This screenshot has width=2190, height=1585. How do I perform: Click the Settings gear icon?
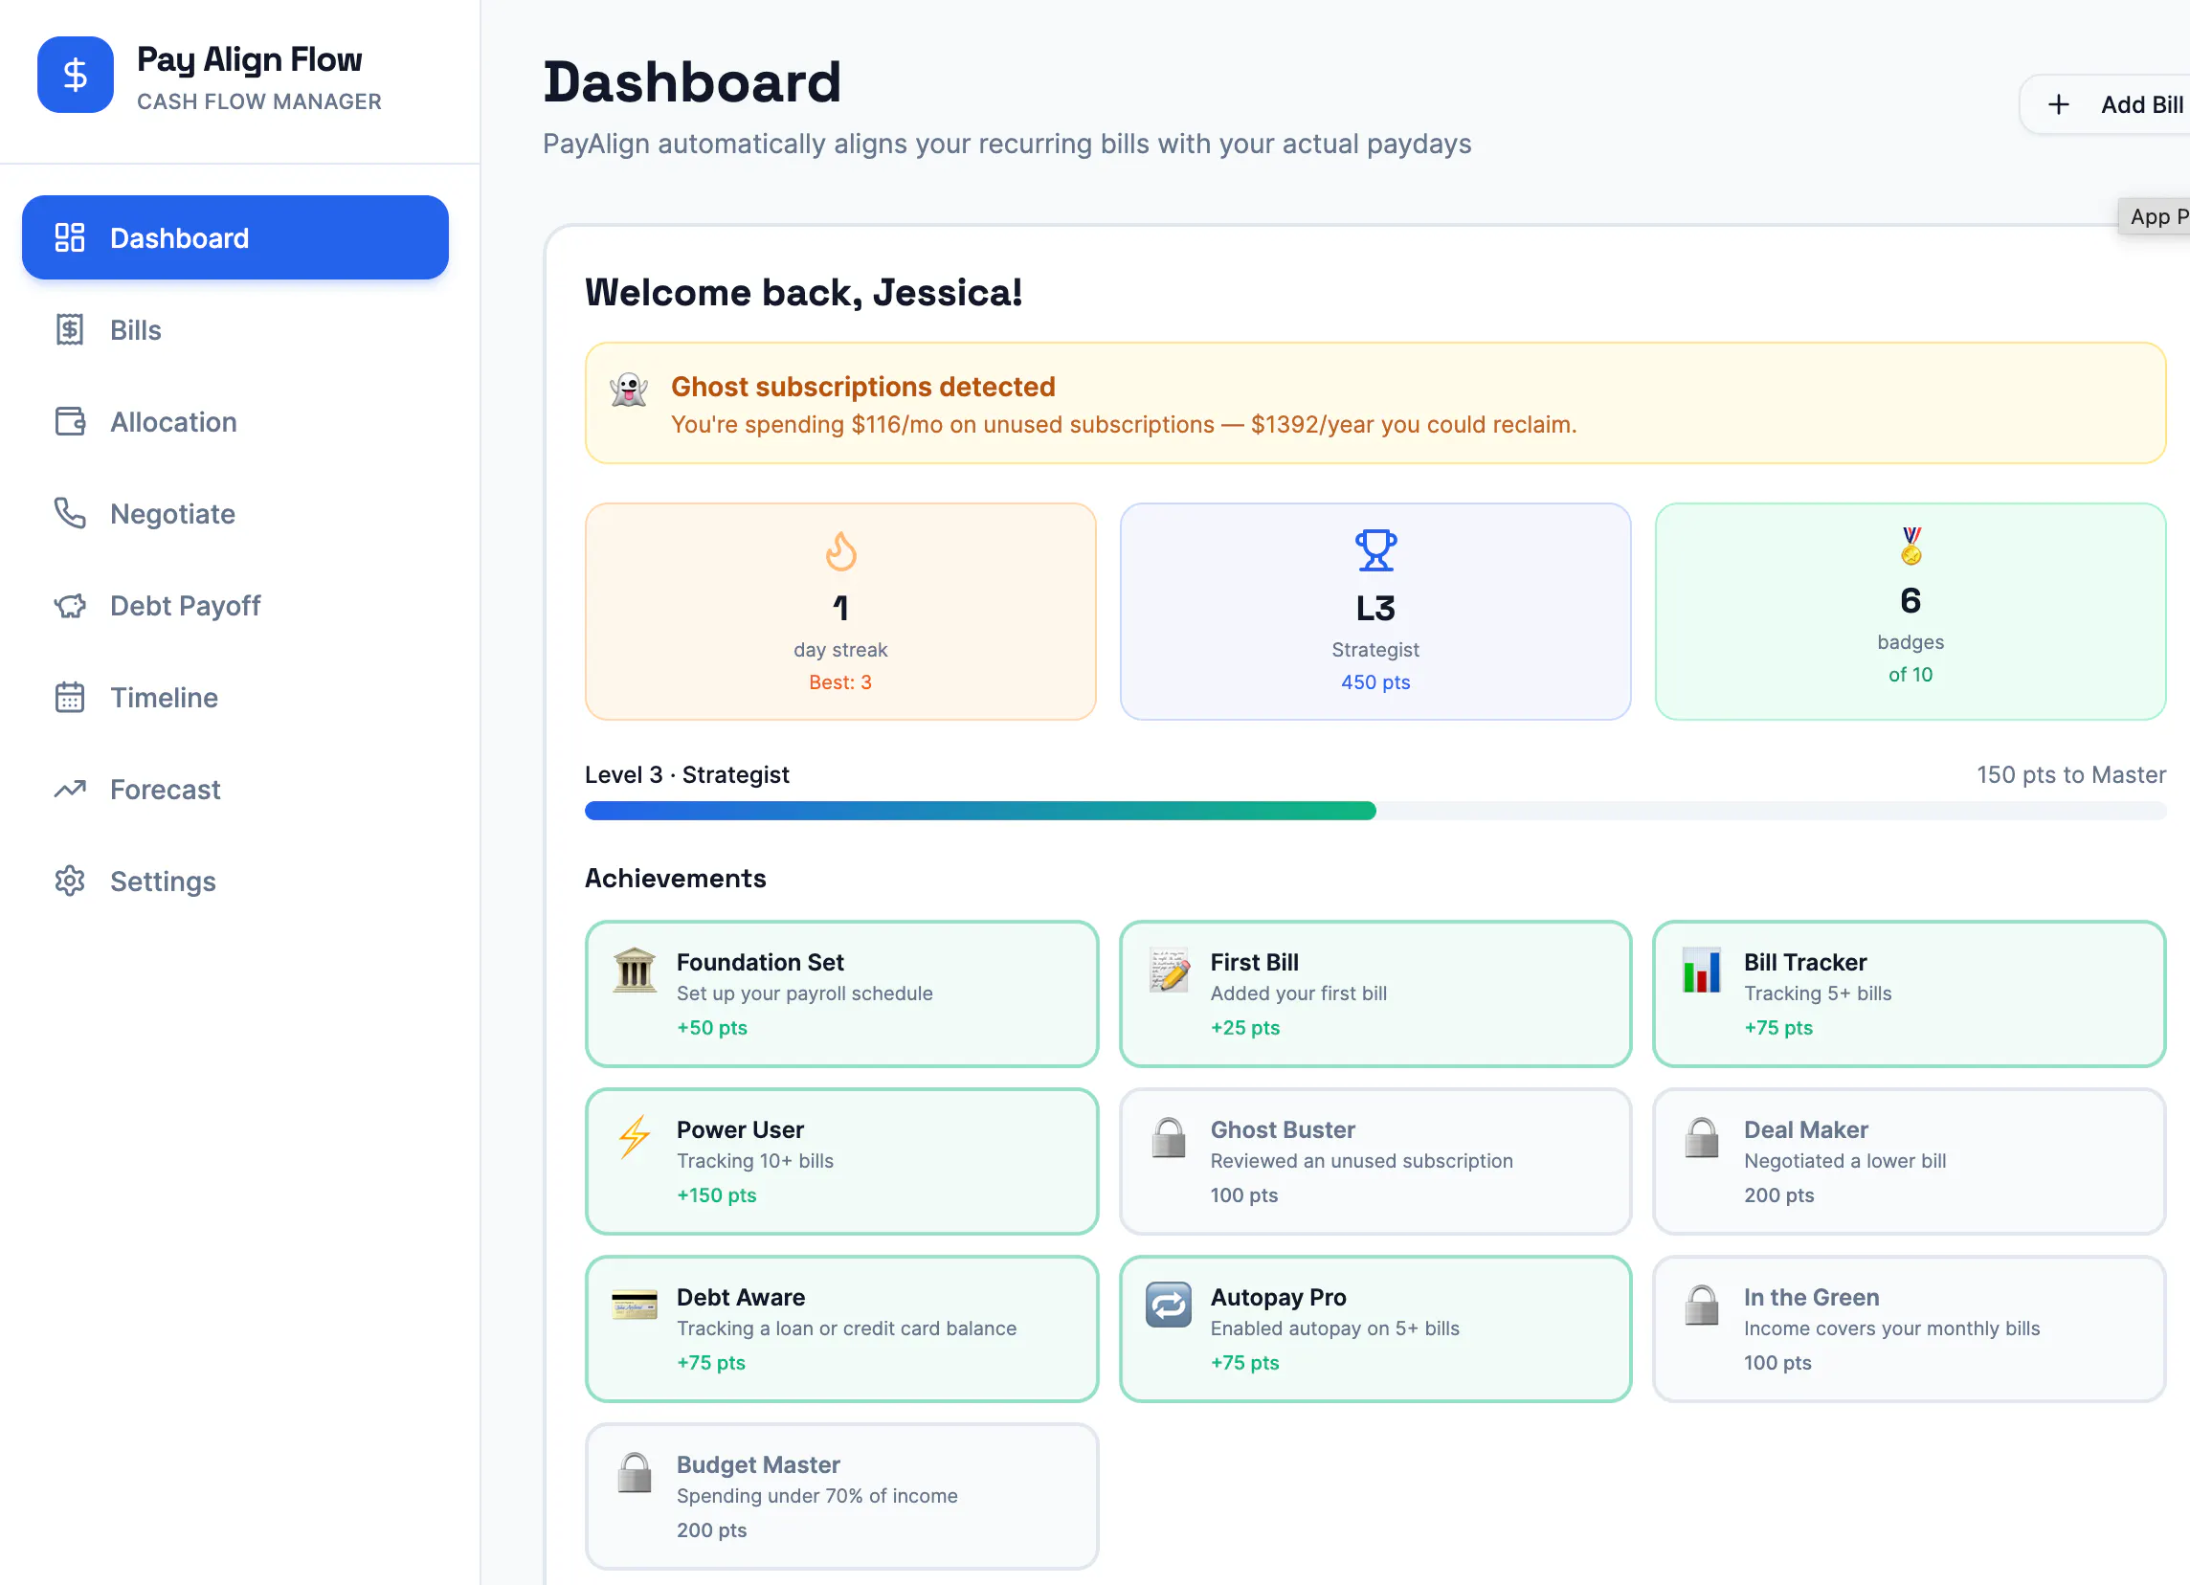pos(70,881)
